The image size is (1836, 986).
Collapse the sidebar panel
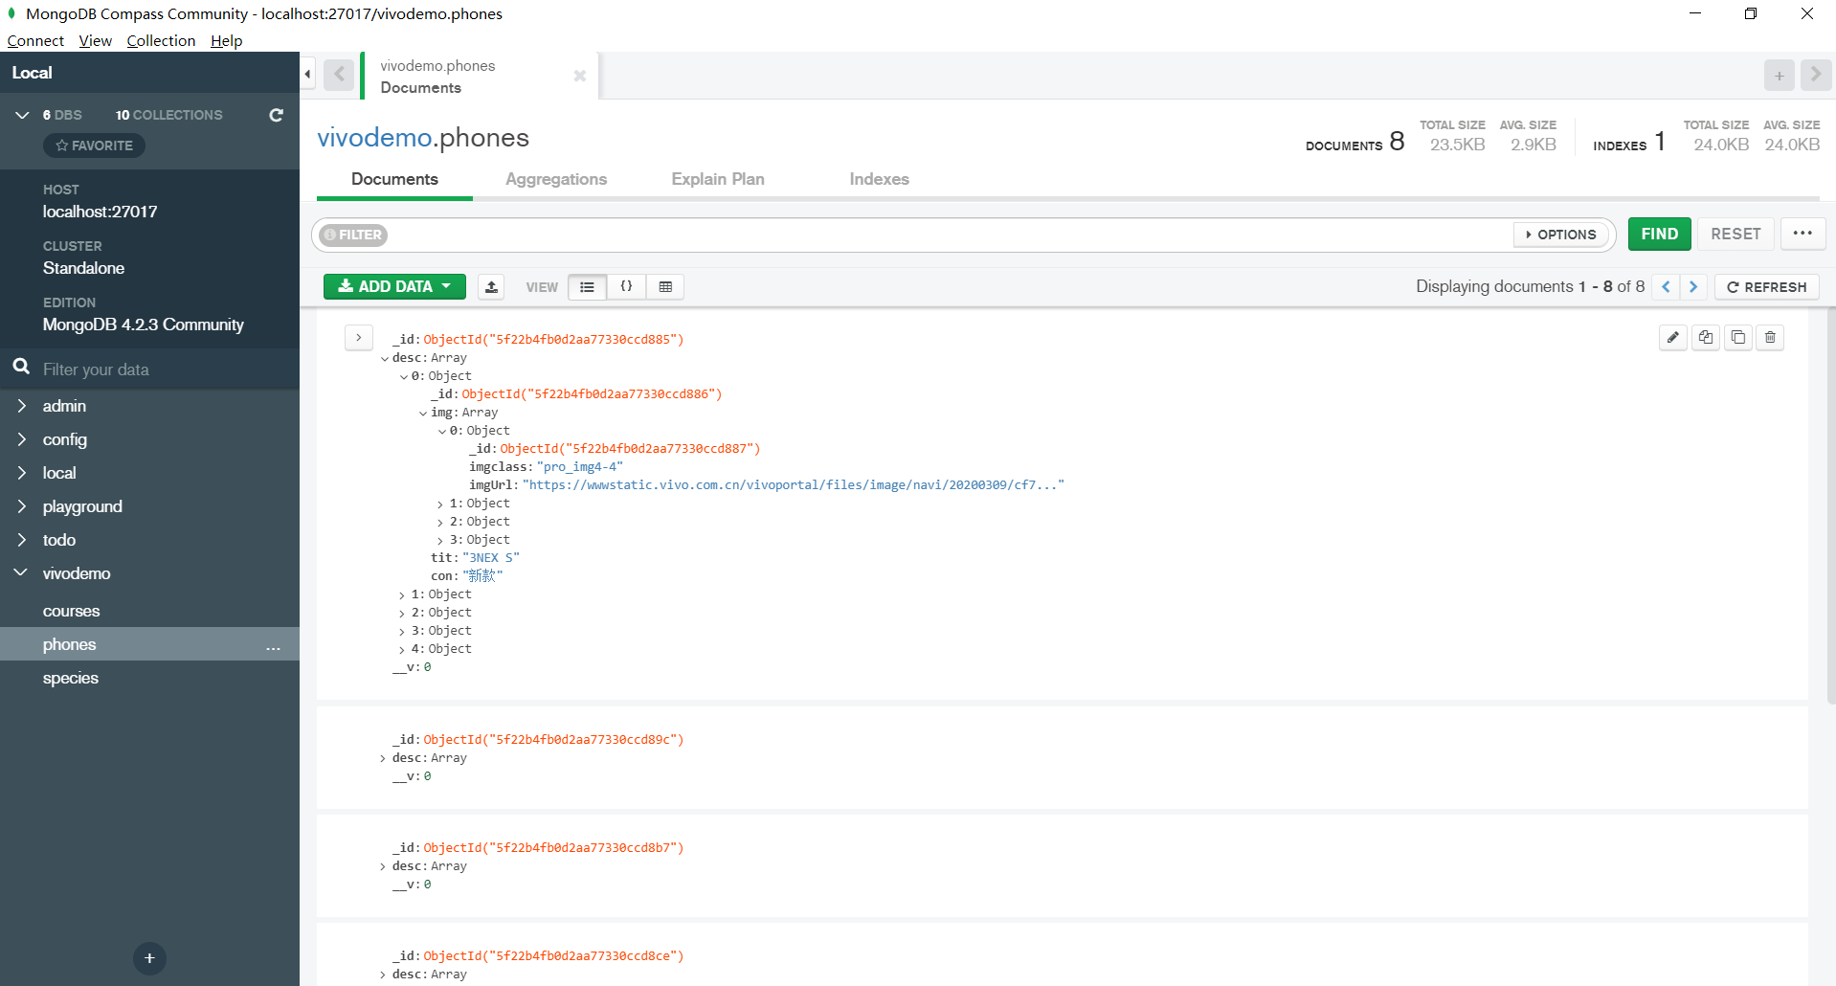(x=307, y=75)
